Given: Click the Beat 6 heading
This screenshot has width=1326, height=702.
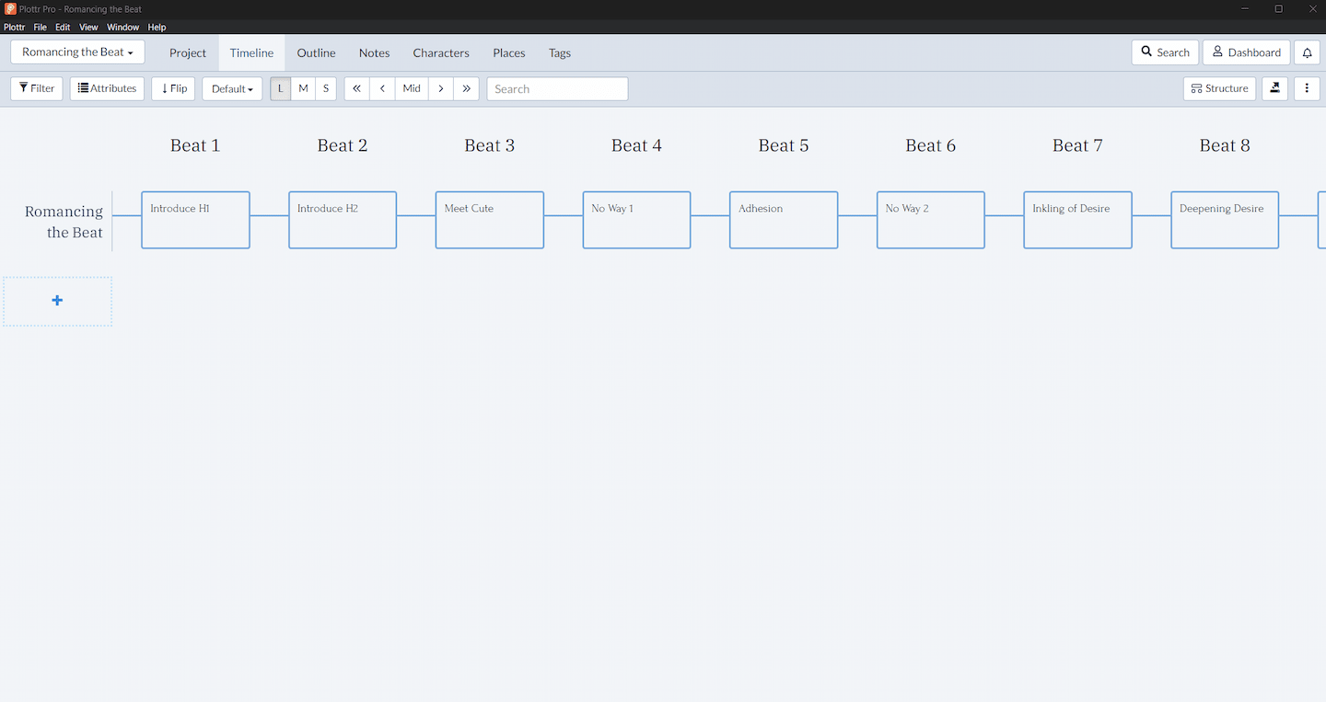Looking at the screenshot, I should [x=931, y=145].
